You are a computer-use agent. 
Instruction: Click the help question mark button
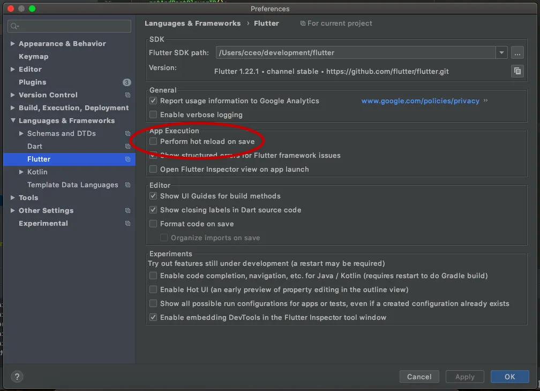(17, 377)
